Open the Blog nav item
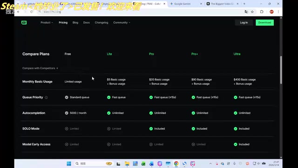This screenshot has height=168, width=298. click(75, 22)
